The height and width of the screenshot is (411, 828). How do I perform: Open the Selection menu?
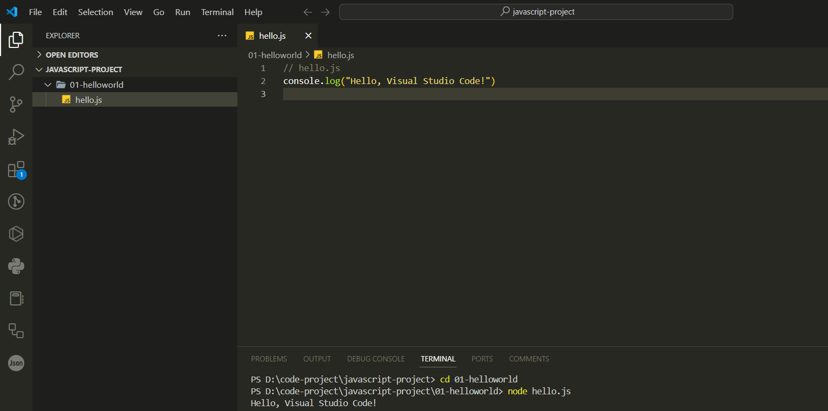96,12
